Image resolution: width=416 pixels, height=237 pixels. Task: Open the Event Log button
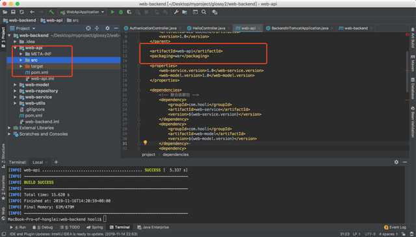coord(395,227)
